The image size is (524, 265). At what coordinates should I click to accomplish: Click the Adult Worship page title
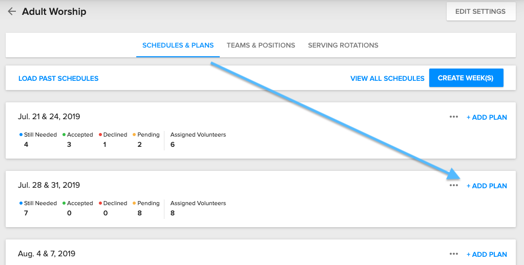coord(54,11)
